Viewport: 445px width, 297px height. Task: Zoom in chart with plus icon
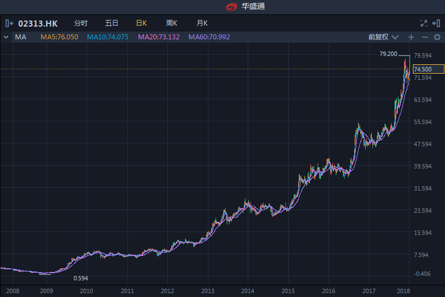(411, 37)
